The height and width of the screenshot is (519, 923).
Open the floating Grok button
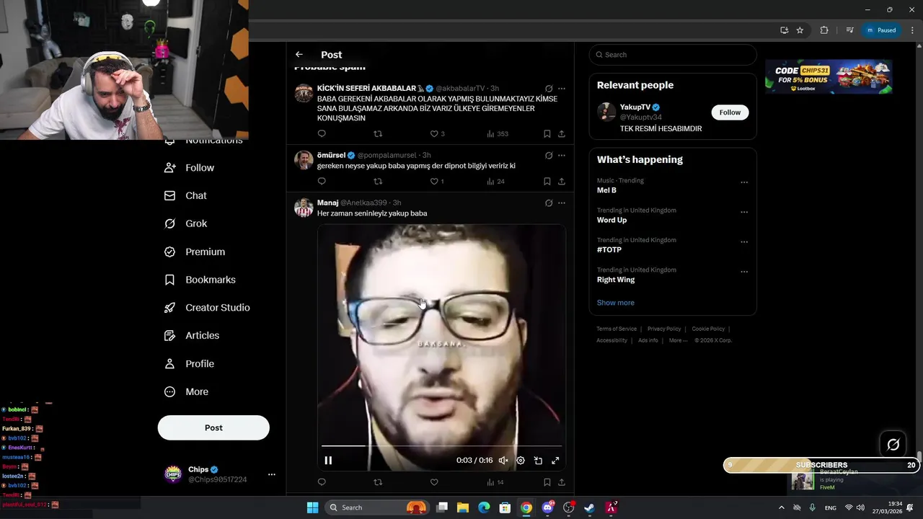pos(893,445)
